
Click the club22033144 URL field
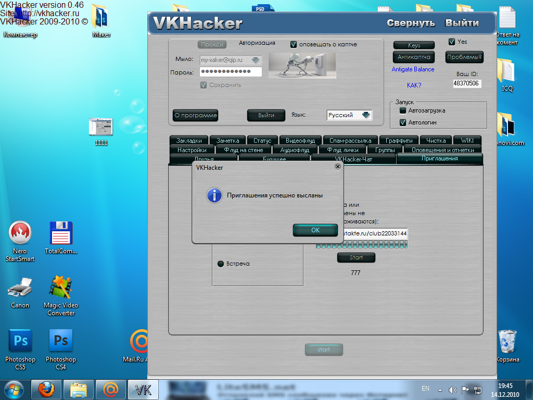tap(375, 233)
